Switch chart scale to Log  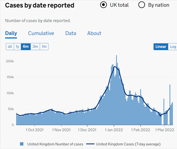coord(173,47)
